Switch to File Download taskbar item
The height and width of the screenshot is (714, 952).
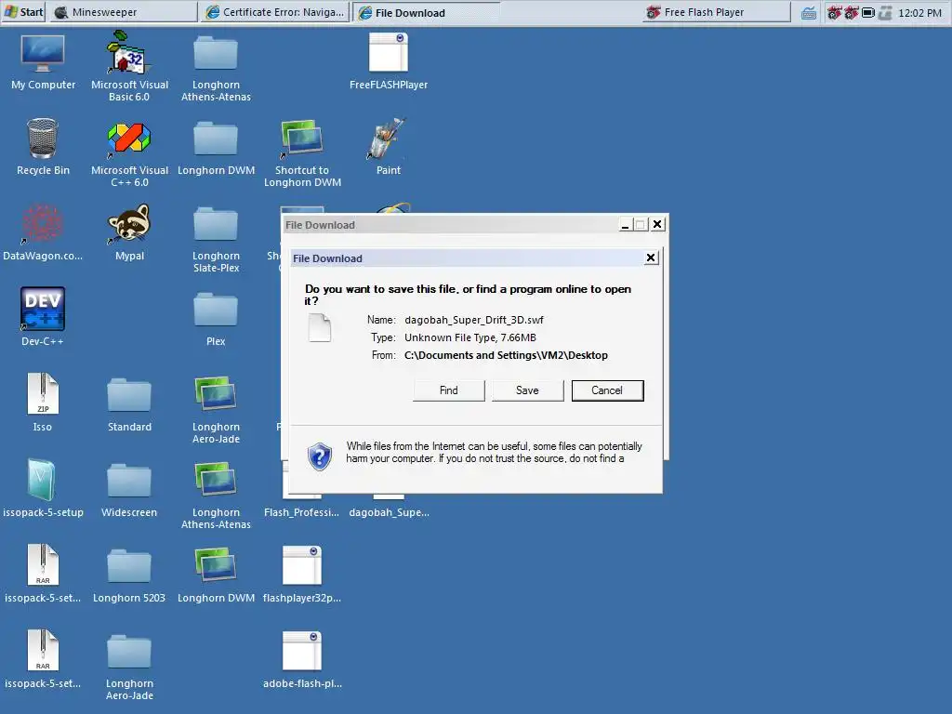tap(426, 12)
